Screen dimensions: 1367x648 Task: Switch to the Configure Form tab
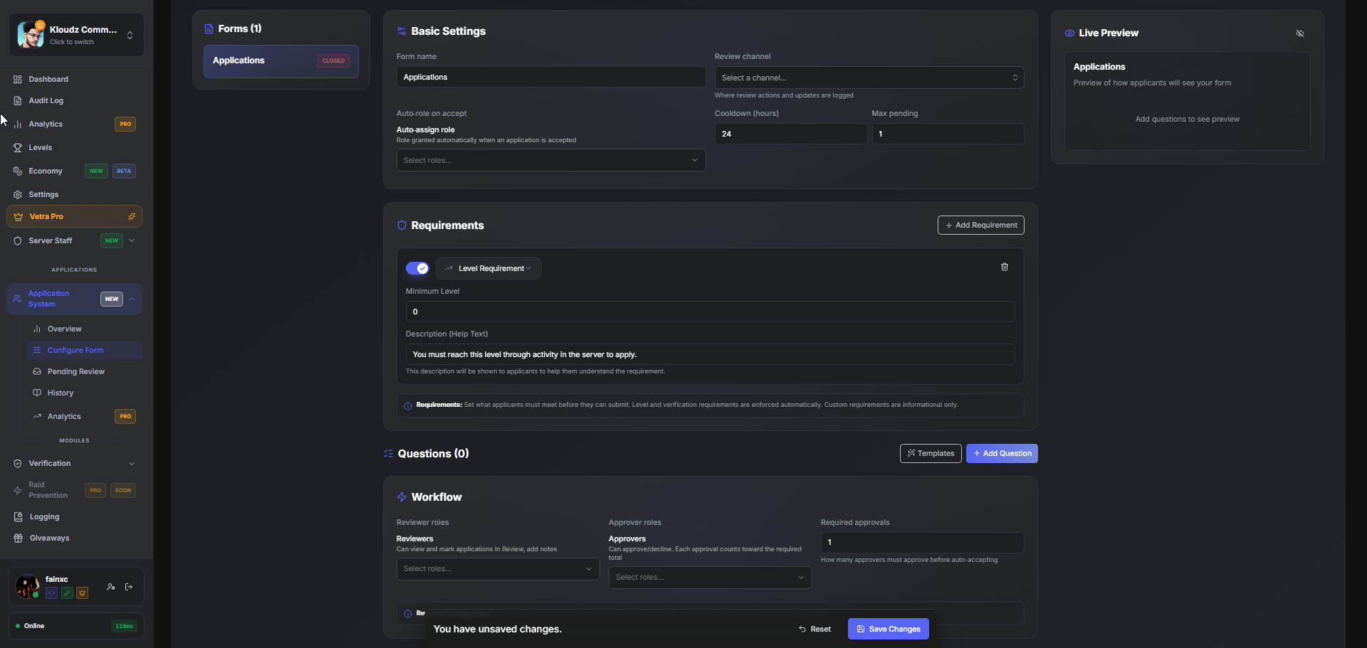pos(75,349)
